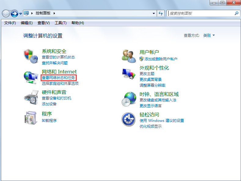Click the Hardware and Sound printer icon
The width and height of the screenshot is (241, 181).
click(31, 97)
